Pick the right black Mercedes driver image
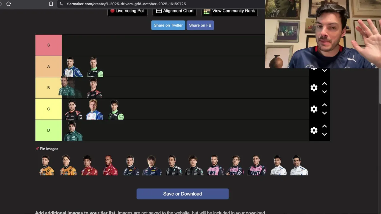The height and width of the screenshot is (214, 381). click(x=194, y=165)
